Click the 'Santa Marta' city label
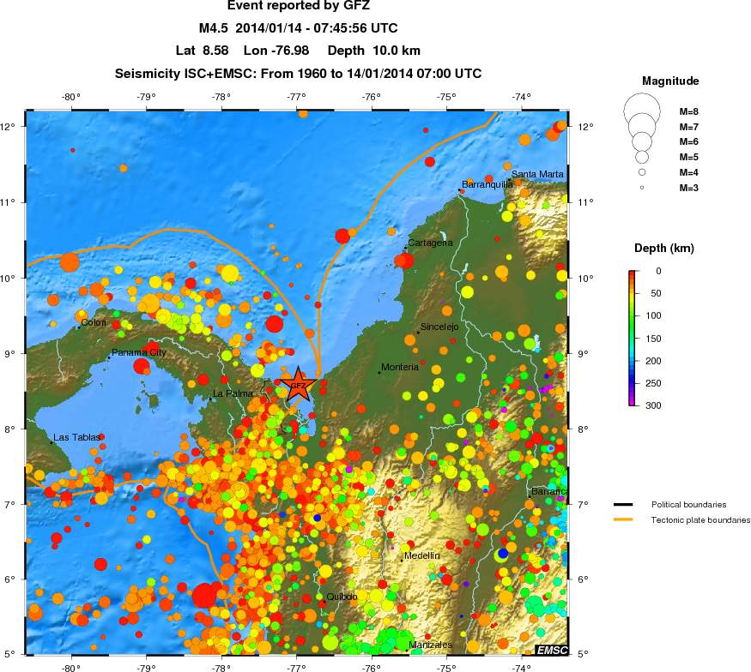The width and height of the screenshot is (751, 672). 537,174
